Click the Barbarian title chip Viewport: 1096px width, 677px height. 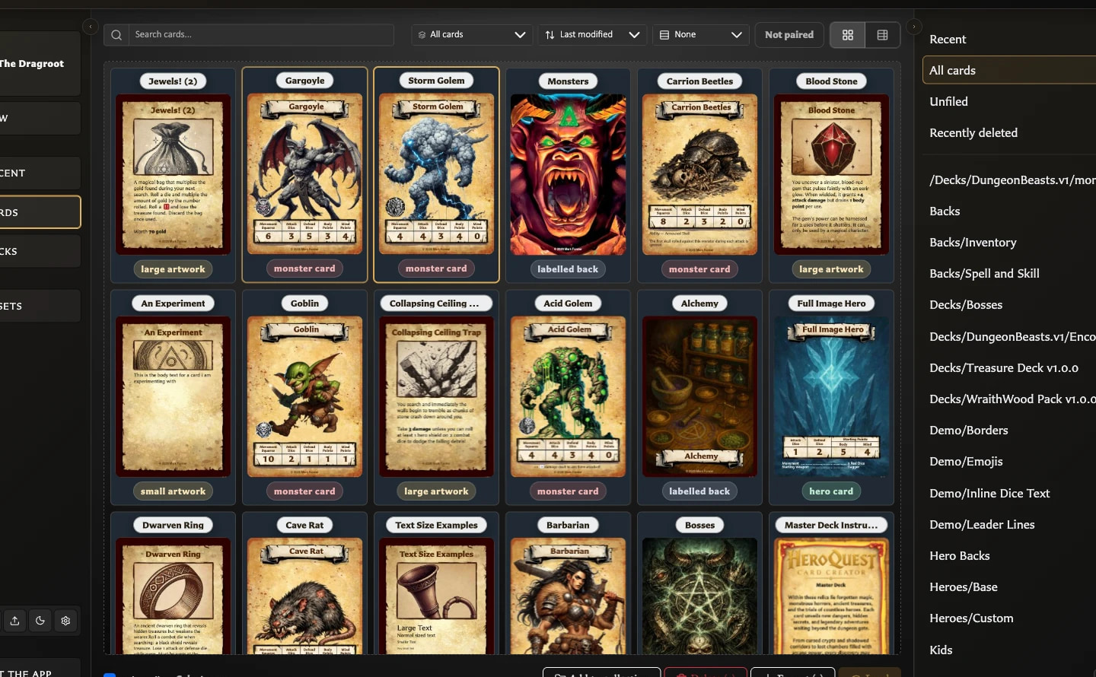point(568,525)
